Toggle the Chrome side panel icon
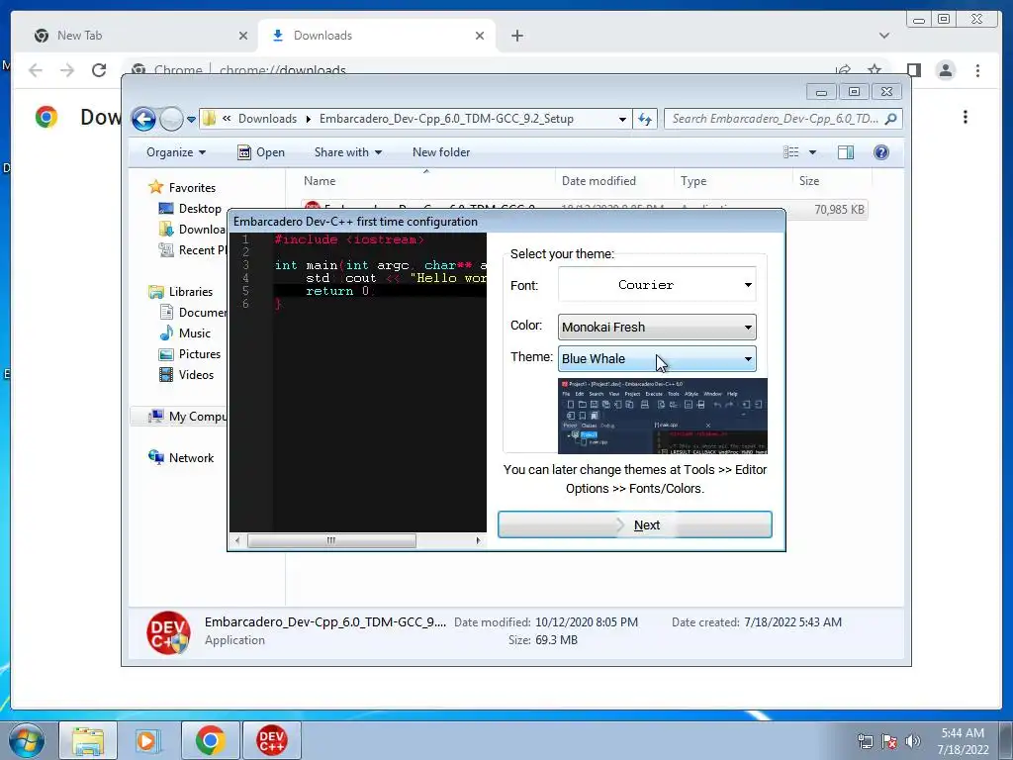Viewport: 1013px width, 760px height. (913, 70)
